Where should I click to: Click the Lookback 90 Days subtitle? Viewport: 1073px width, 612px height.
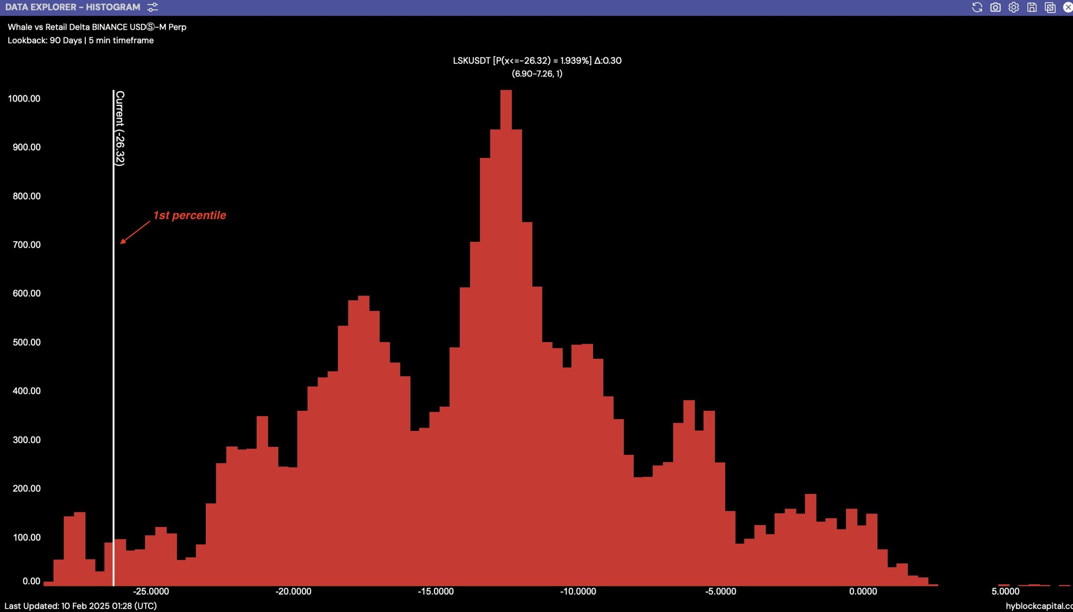click(x=81, y=40)
